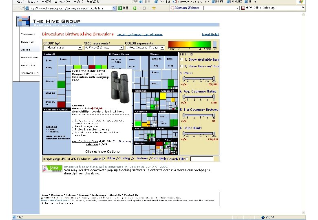Click the Reviews label option link

pyautogui.click(x=141, y=158)
